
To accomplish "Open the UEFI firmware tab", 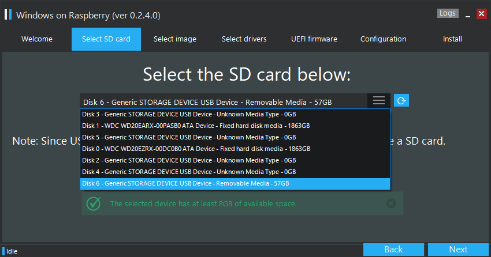I will pos(314,39).
